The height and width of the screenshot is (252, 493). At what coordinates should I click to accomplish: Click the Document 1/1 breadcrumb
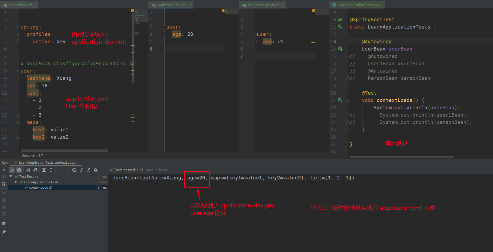(32, 155)
